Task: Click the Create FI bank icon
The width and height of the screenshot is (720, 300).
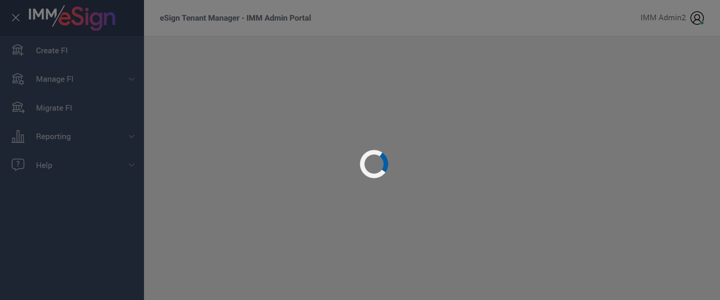Action: [18, 50]
